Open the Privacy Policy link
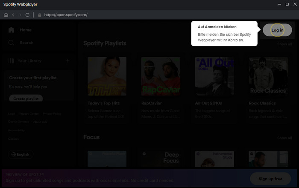Viewport: 299px width, 188px height. pos(52,114)
